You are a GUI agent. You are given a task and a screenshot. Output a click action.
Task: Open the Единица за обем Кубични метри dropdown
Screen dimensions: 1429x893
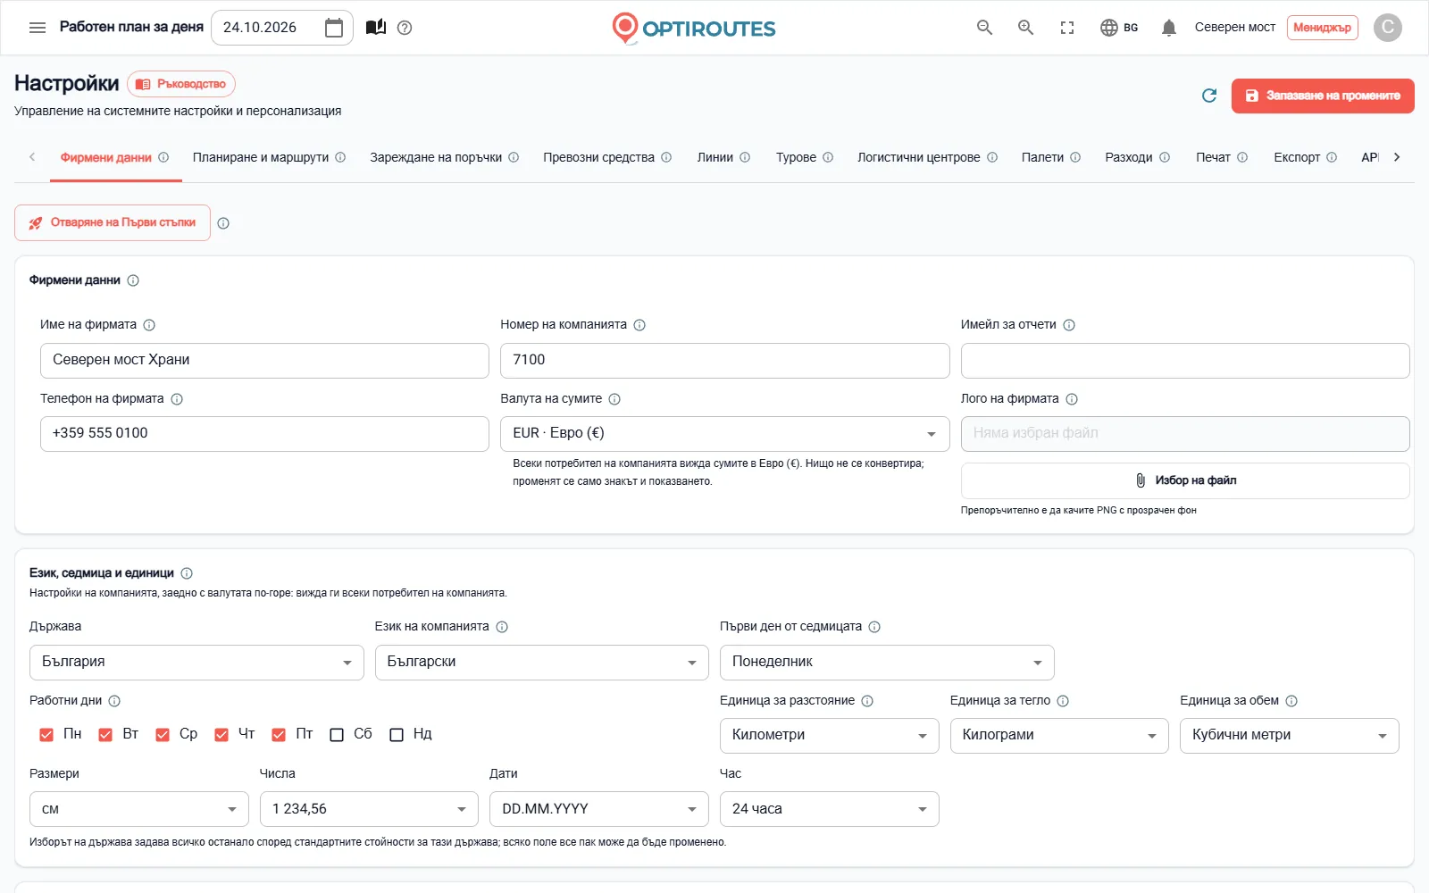(x=1289, y=736)
